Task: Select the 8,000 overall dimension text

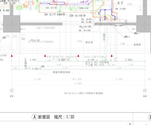Action: 78,84
